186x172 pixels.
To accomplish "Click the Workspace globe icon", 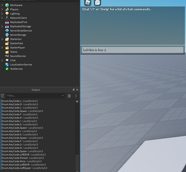I will coord(7,5).
